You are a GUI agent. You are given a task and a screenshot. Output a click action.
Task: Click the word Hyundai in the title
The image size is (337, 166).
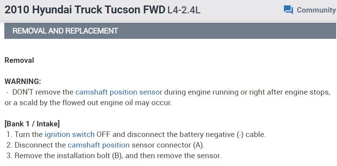coord(52,10)
